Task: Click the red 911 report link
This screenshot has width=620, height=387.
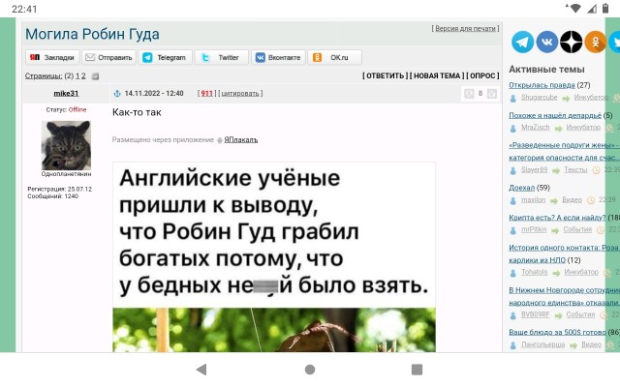Action: (206, 94)
